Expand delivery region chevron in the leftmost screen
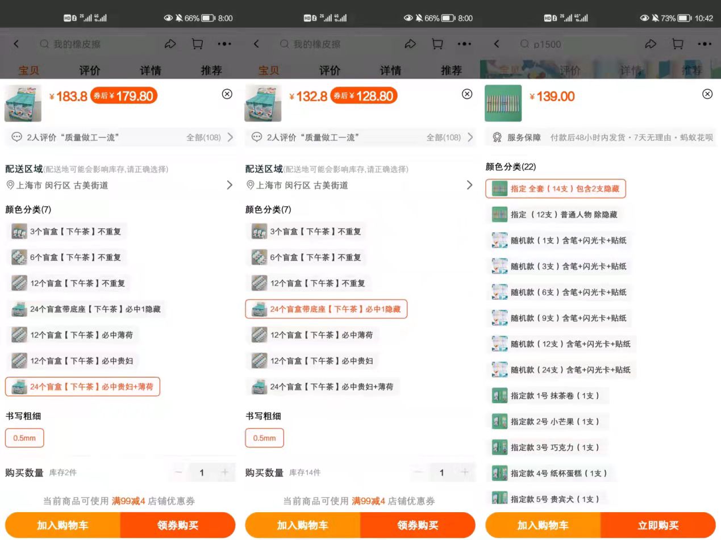The width and height of the screenshot is (721, 540). (x=230, y=185)
